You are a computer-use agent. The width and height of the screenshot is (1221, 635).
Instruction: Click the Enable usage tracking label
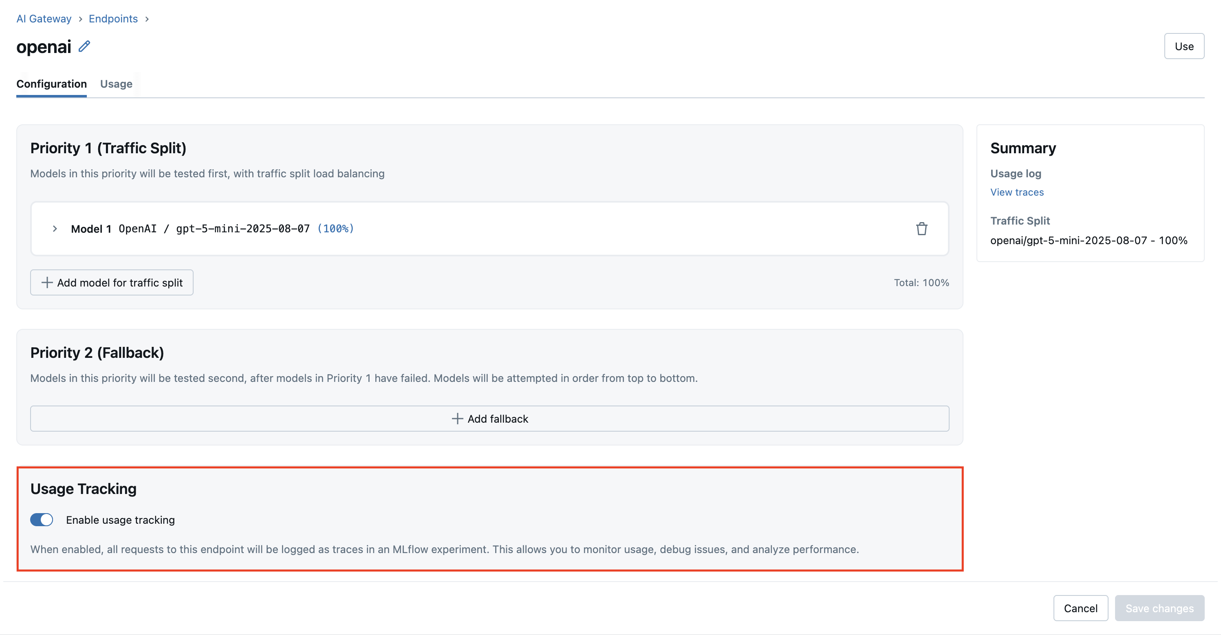click(x=120, y=520)
